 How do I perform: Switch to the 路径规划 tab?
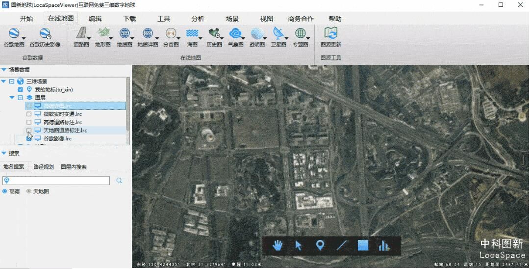pos(43,167)
